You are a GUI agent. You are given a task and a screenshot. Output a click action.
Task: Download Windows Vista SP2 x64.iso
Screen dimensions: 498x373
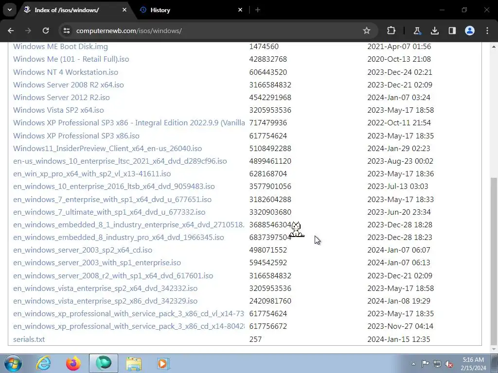tap(58, 110)
